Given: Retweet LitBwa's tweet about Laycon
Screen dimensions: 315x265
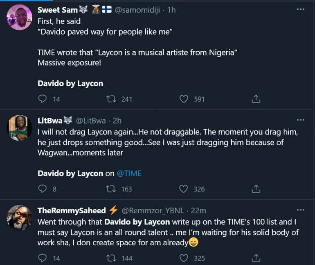Looking at the screenshot, I should (x=110, y=189).
